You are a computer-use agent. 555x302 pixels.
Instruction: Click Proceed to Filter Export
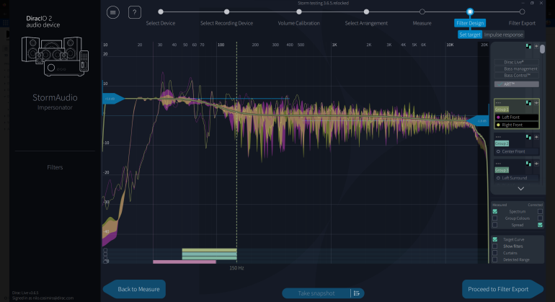pos(502,289)
